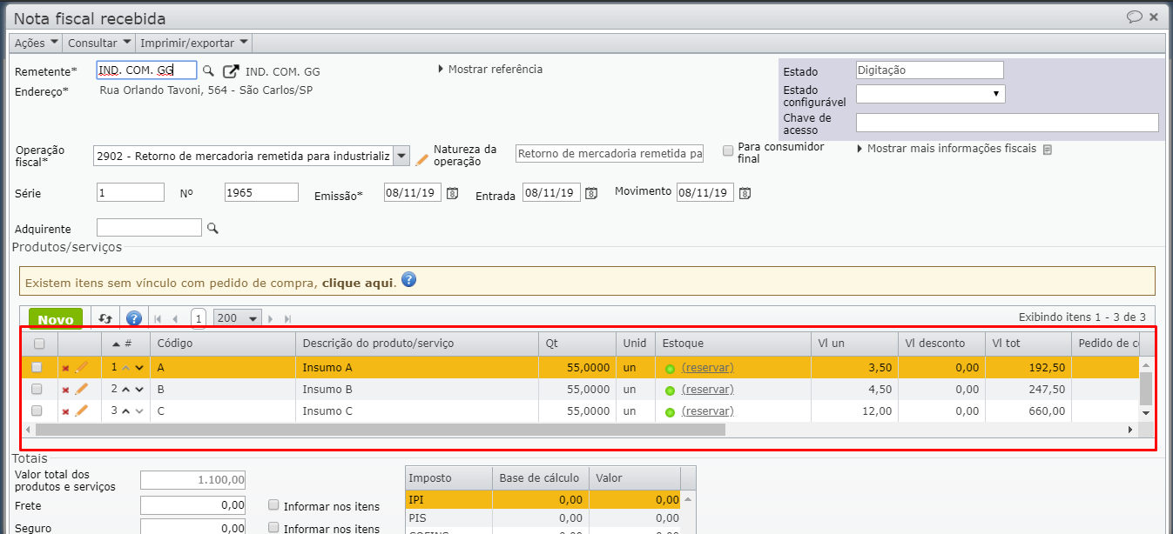Open the external link icon for Remetente
Viewport: 1173px width, 534px height.
(x=231, y=71)
